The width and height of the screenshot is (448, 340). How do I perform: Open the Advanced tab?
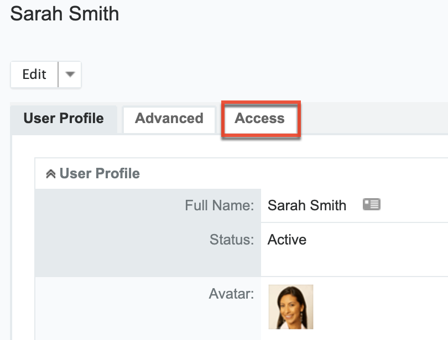click(169, 119)
